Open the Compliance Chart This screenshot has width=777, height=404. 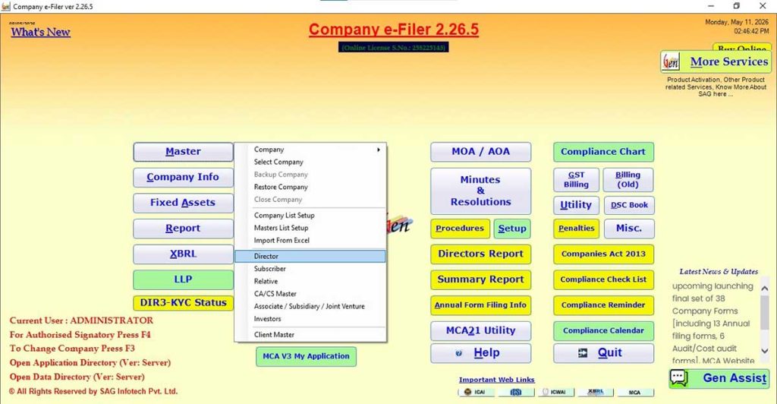603,152
